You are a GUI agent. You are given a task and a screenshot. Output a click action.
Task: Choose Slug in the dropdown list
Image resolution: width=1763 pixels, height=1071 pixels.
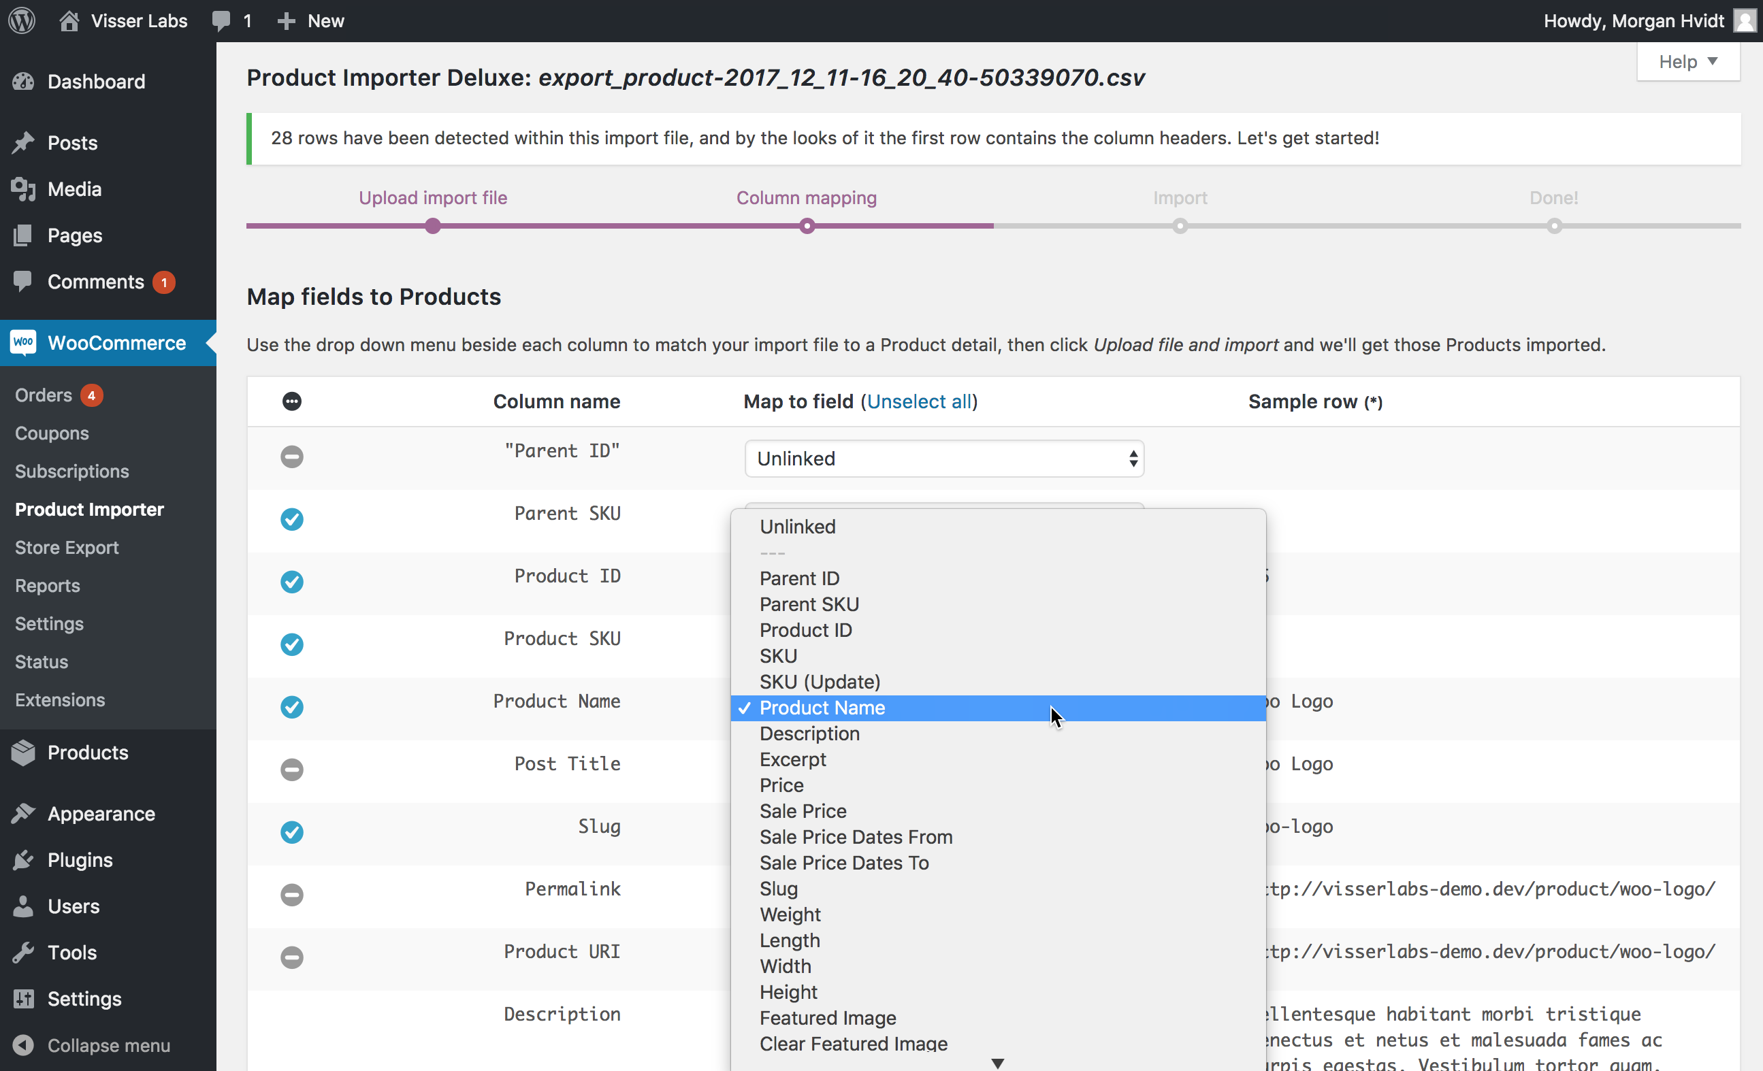point(998,889)
